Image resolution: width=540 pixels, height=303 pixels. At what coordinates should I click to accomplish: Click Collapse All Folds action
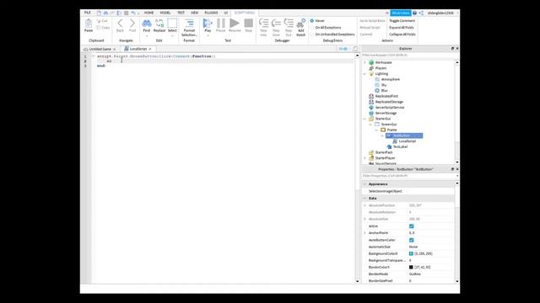coord(402,35)
